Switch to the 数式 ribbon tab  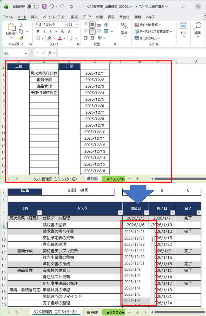74,17
